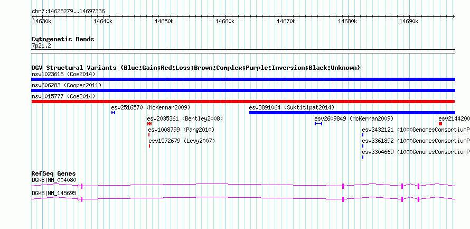This screenshot has height=229, width=470.
Task: Open the esv3304669 1000Genomes label
Action: [416, 152]
